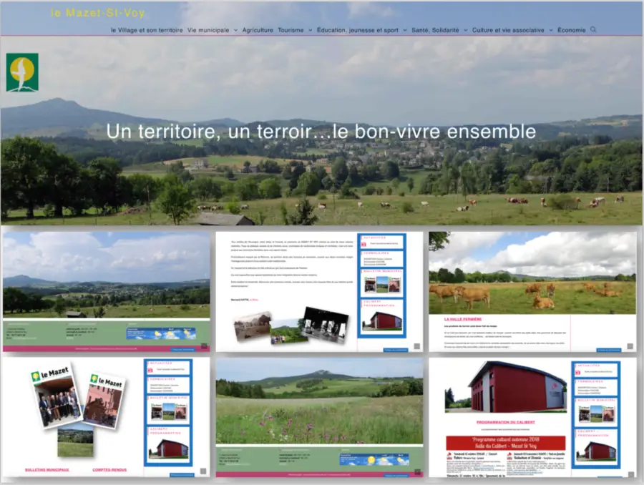Viewport: 644px width, 485px height.
Task: Open the Éducation, jeunesse et sport menu
Action: pyautogui.click(x=357, y=30)
